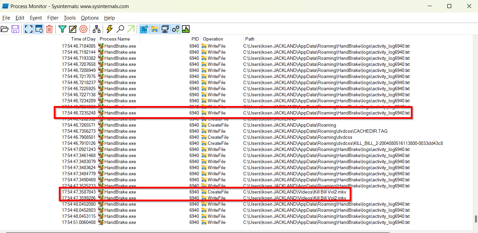The image size is (478, 233).
Task: Select Include Process From Window target icon
Action: click(83, 29)
